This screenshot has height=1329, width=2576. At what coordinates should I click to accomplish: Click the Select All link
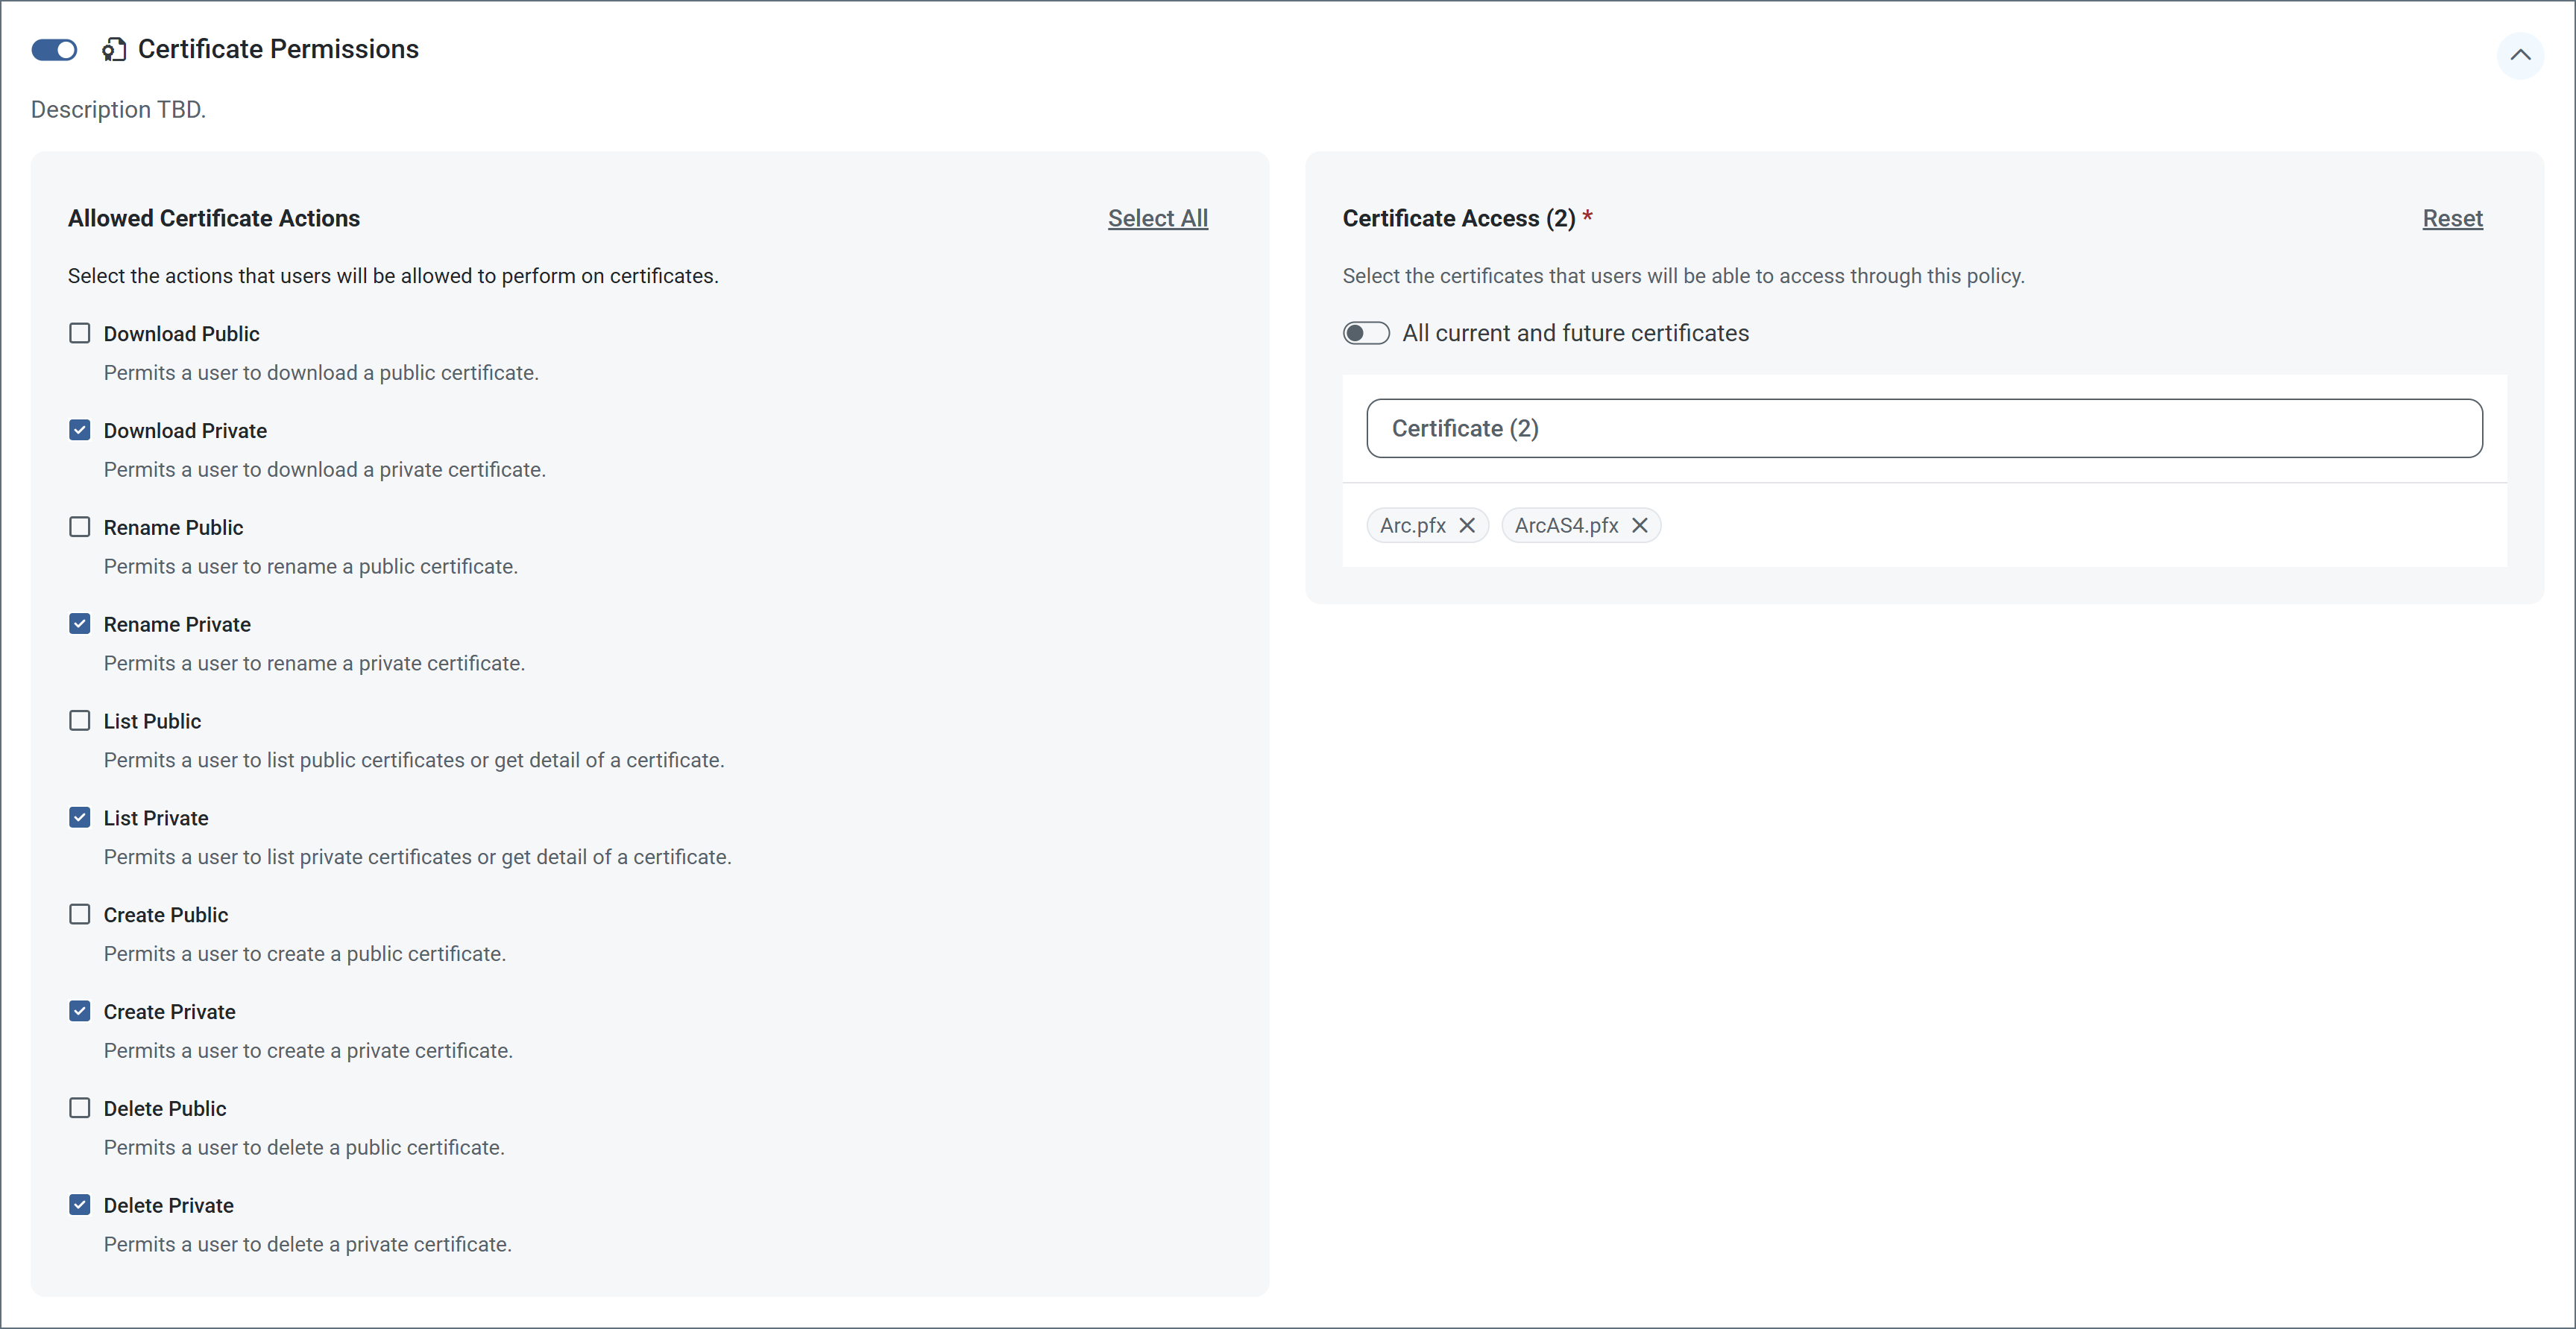[1157, 218]
